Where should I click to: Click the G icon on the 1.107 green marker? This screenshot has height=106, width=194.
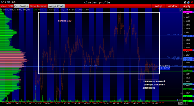(x=193, y=101)
